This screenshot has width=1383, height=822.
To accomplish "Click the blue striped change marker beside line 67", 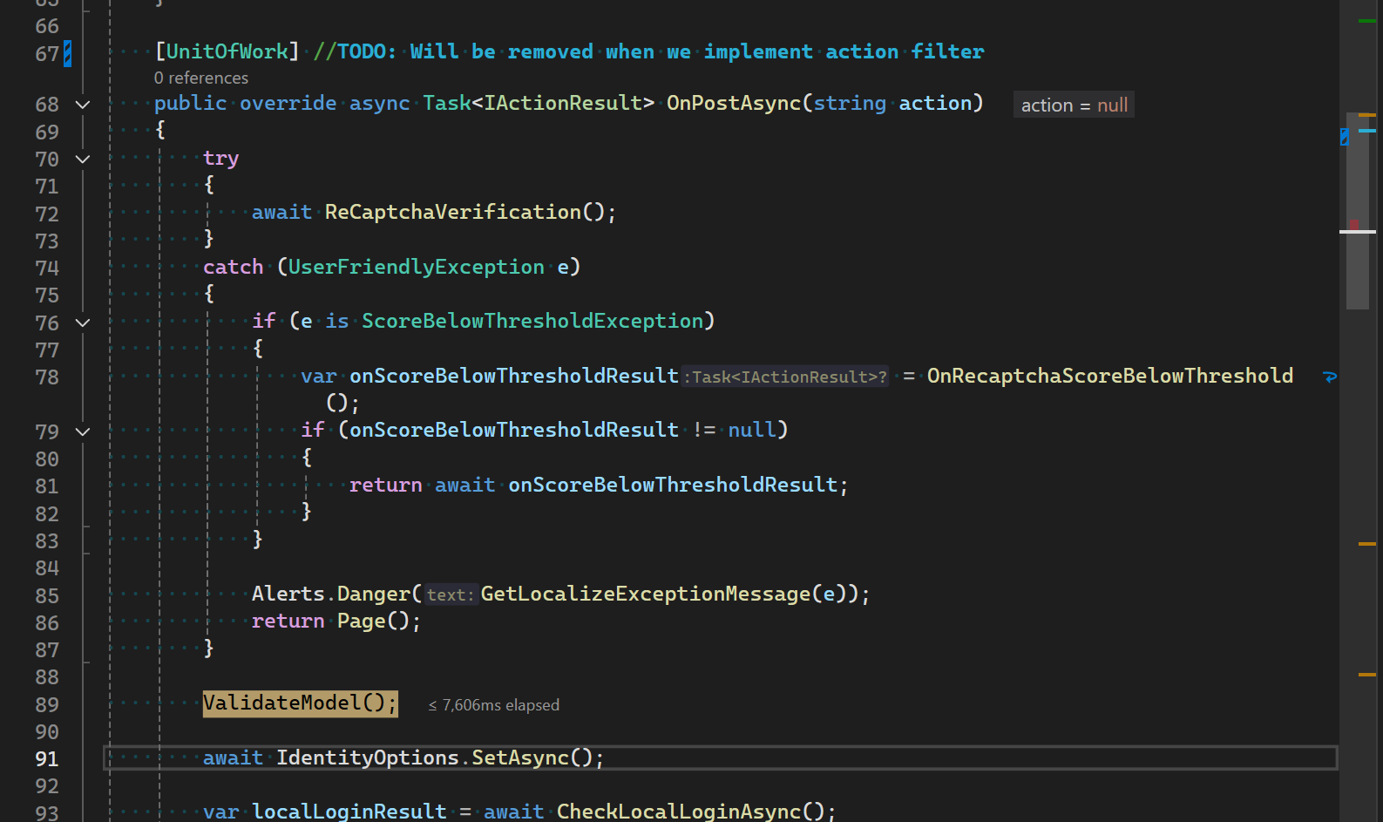I will (x=67, y=54).
